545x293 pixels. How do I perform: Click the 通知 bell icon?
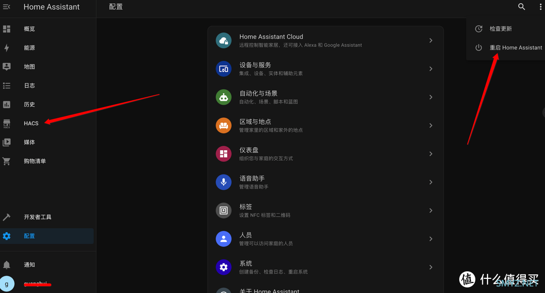point(7,265)
